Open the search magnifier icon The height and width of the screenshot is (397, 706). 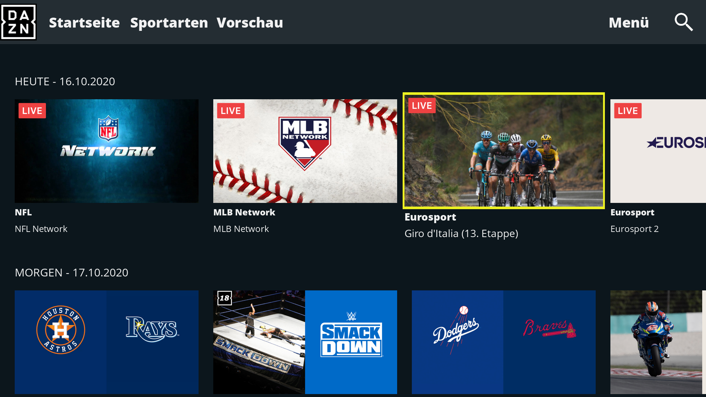pos(684,22)
